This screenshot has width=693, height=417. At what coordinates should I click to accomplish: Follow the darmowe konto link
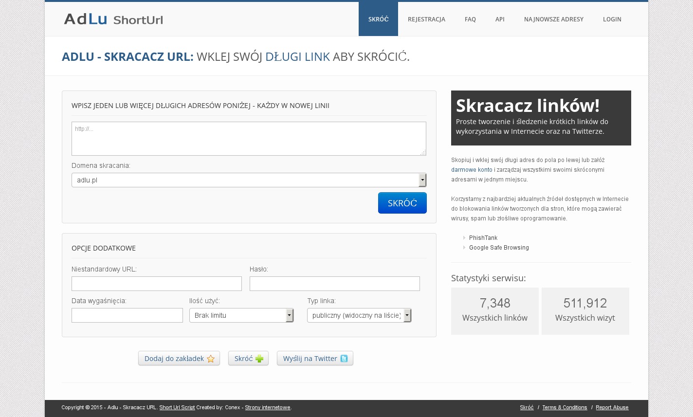coord(472,170)
